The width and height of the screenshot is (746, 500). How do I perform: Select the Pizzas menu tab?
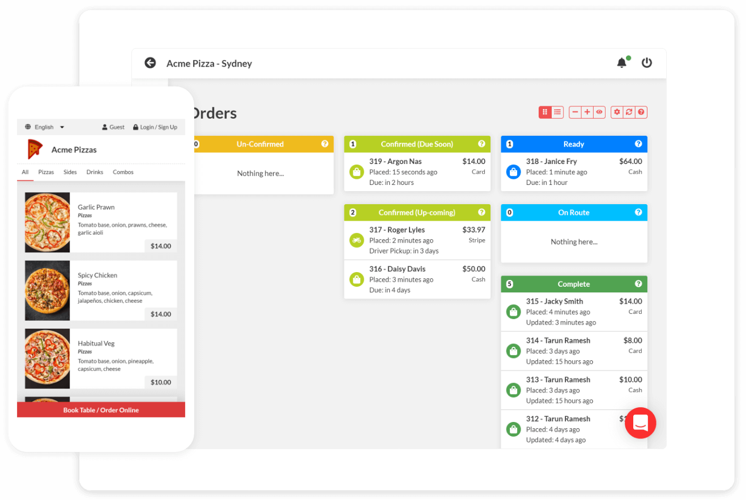click(46, 172)
